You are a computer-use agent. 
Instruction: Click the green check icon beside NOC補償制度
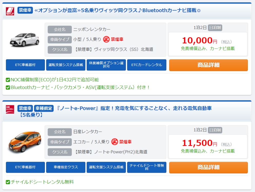(8, 80)
